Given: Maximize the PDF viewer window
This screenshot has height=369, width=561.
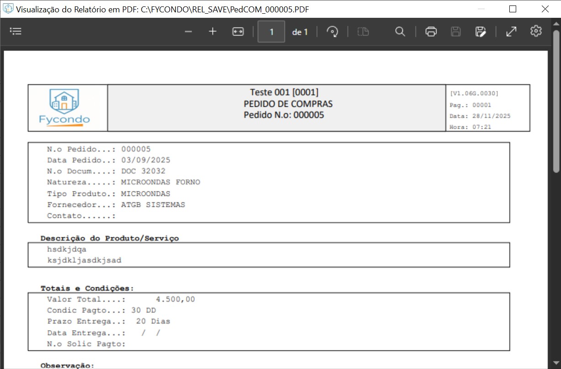Looking at the screenshot, I should pos(513,9).
